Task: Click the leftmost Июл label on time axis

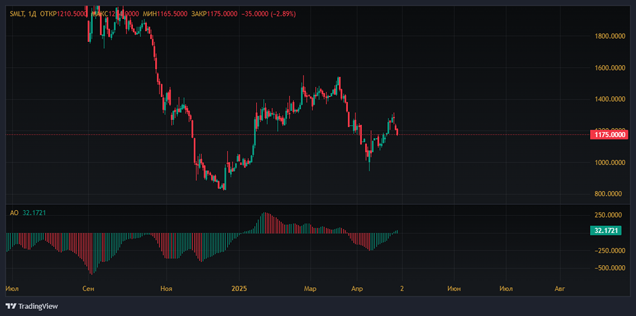Action: coord(11,289)
